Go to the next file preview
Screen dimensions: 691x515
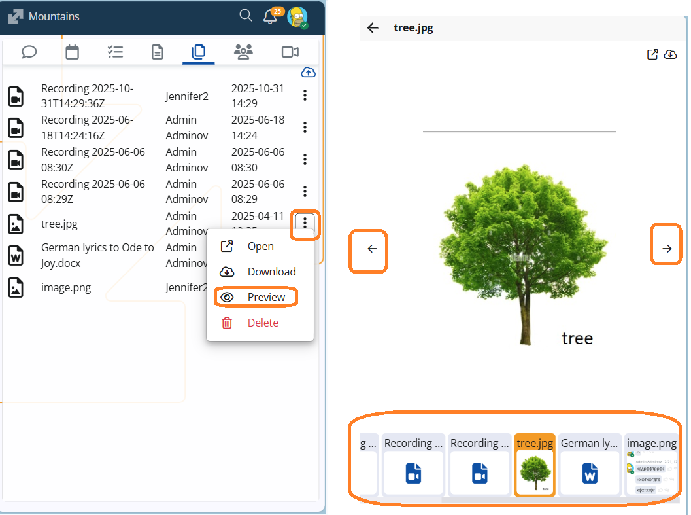pos(666,248)
